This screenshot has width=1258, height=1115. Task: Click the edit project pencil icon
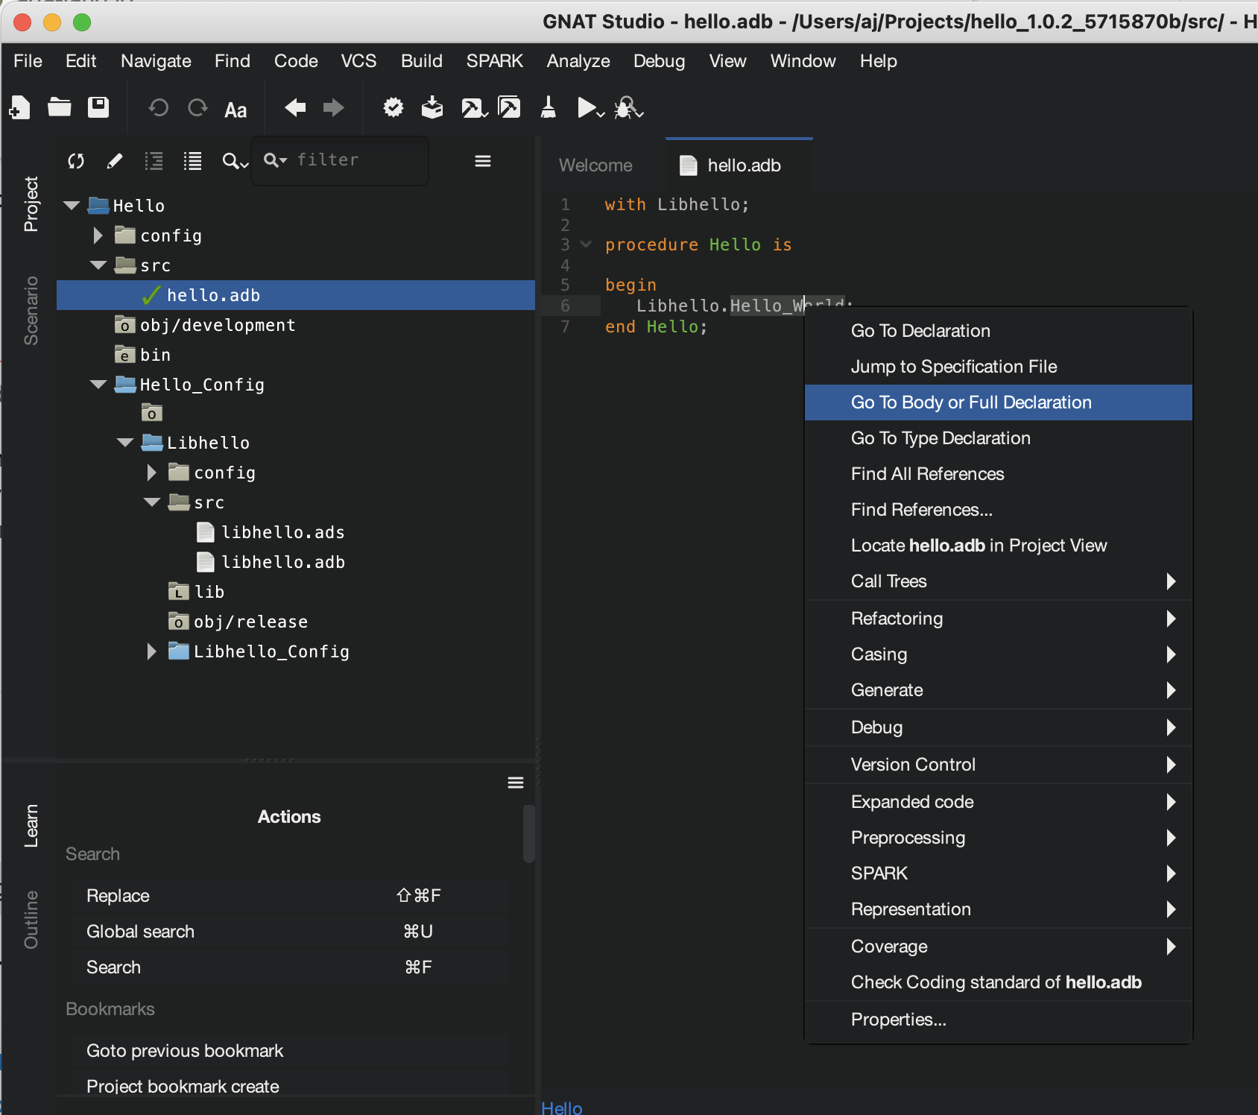pos(115,161)
